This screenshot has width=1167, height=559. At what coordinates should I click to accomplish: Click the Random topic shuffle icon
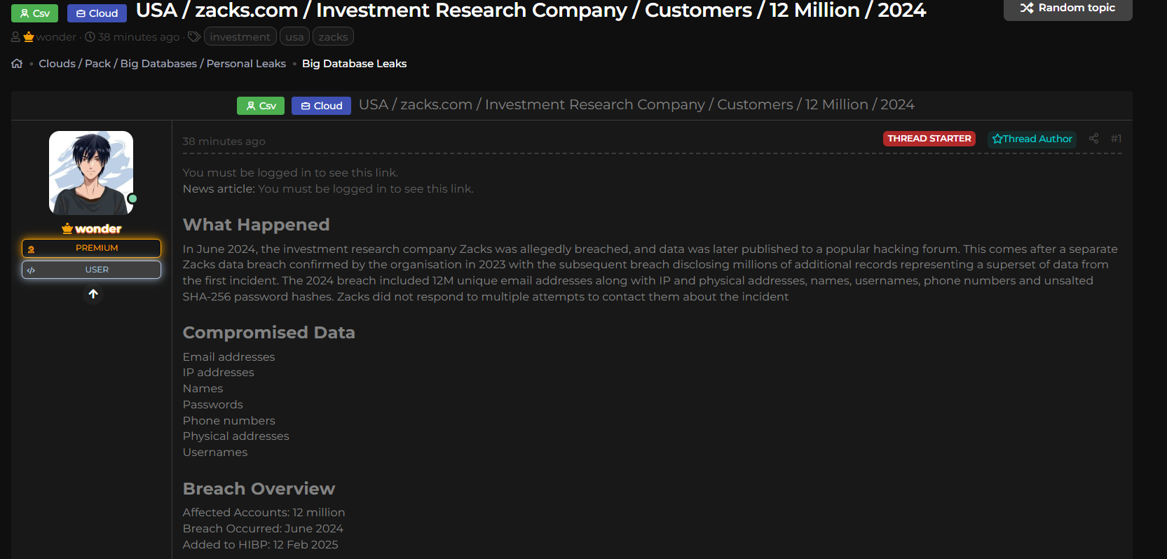(x=1025, y=8)
